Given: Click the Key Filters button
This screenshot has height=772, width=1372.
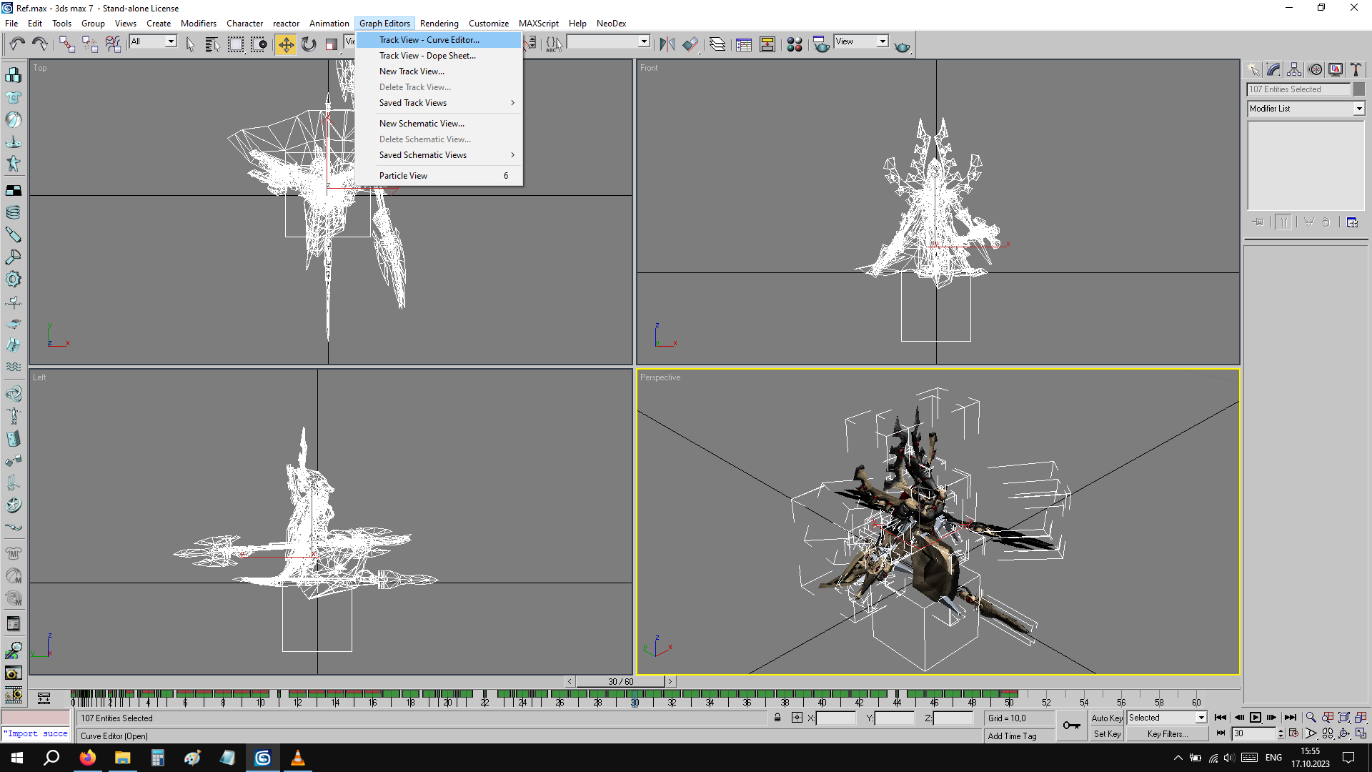Looking at the screenshot, I should pos(1167,734).
